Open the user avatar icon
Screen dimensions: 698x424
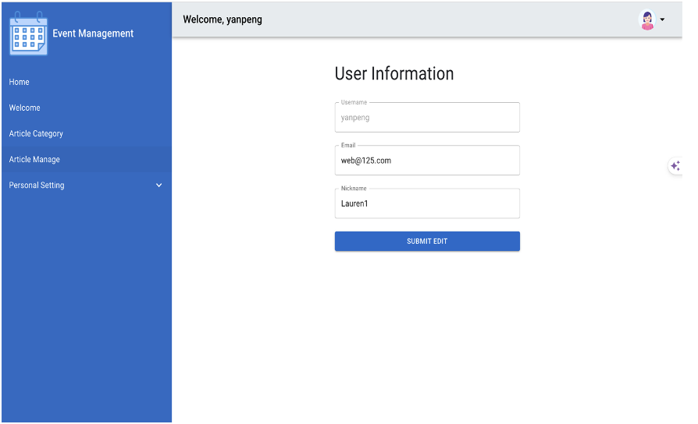646,20
